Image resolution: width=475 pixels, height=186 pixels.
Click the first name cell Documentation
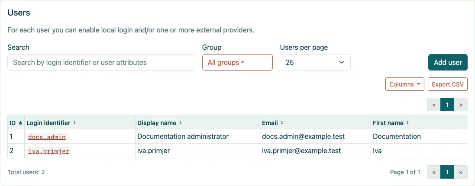[419, 136]
